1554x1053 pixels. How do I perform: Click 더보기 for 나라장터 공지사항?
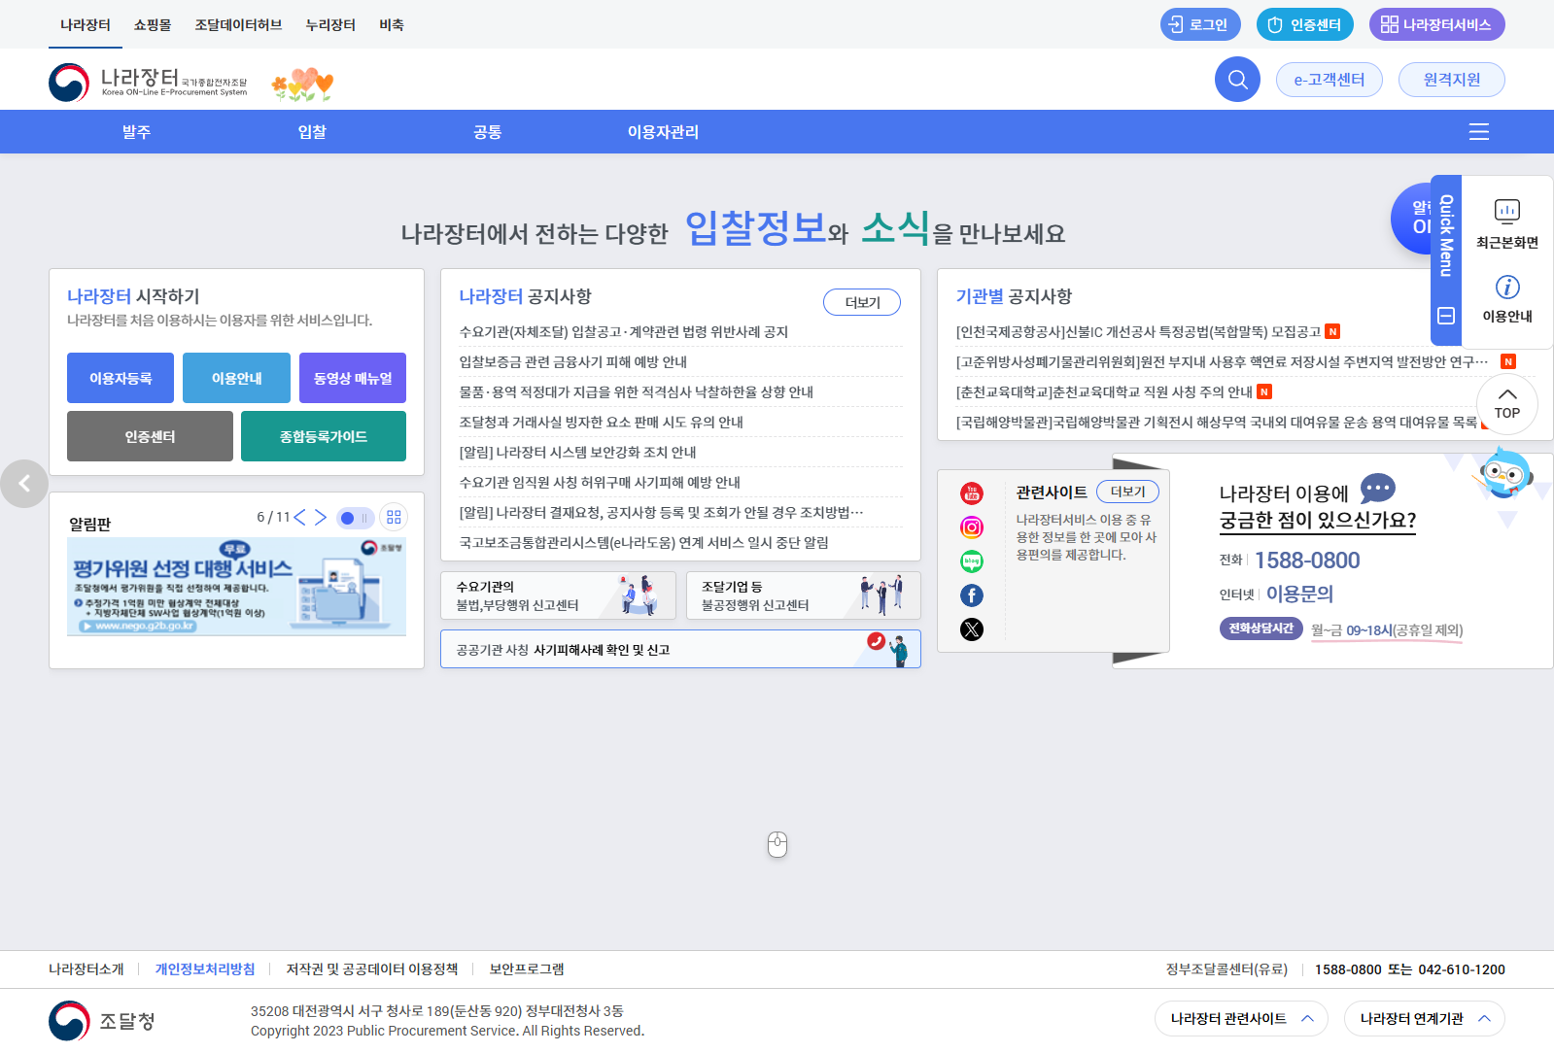[862, 302]
